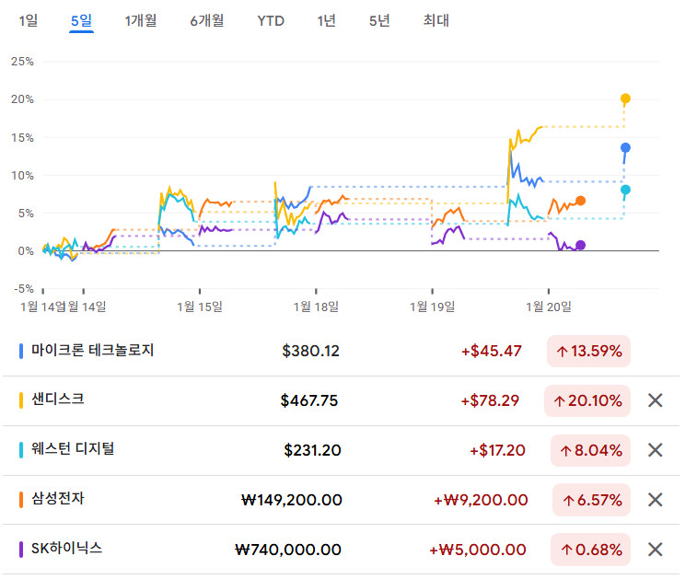Image resolution: width=697 pixels, height=579 pixels.
Task: Open 삼성전자 stock details
Action: click(58, 499)
